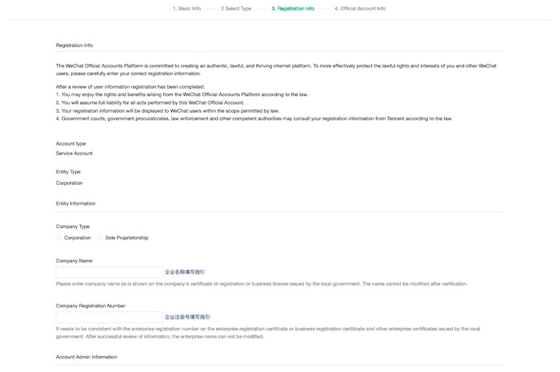Go to step 2 Select Type
560x372 pixels.
pyautogui.click(x=236, y=9)
